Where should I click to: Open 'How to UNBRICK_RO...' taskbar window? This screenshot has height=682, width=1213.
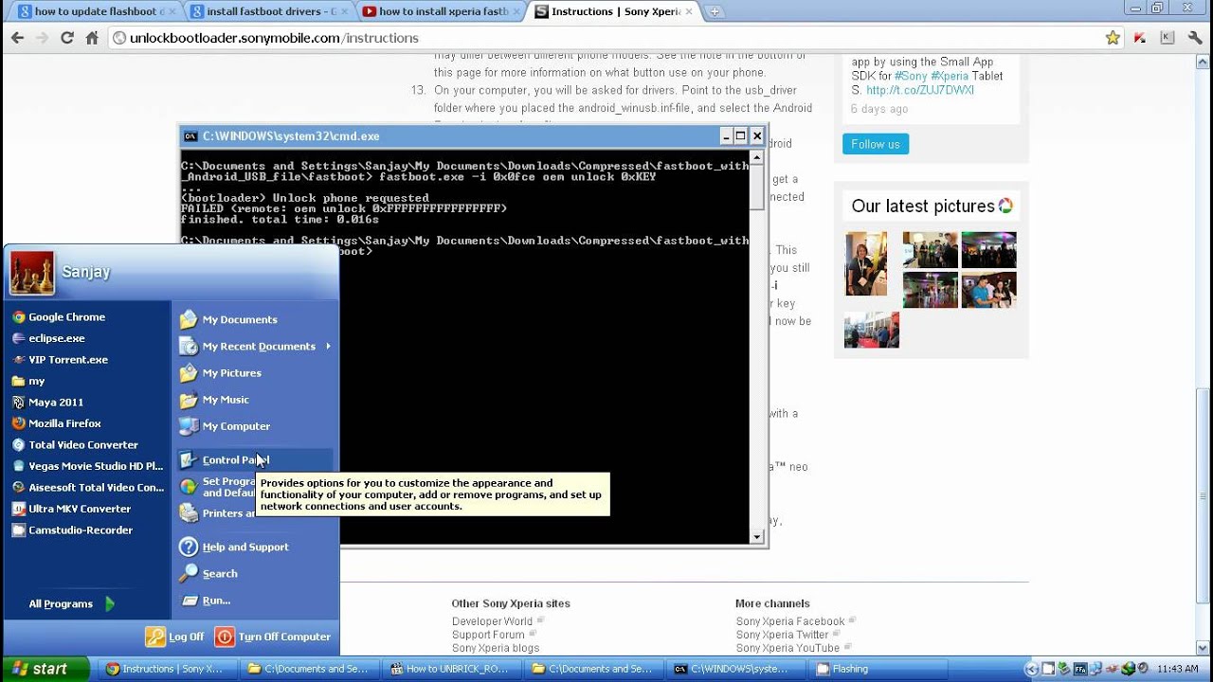(451, 669)
